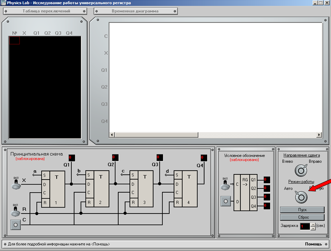Open the Помощь help link
The height and width of the screenshot is (251, 331).
[x=313, y=244]
